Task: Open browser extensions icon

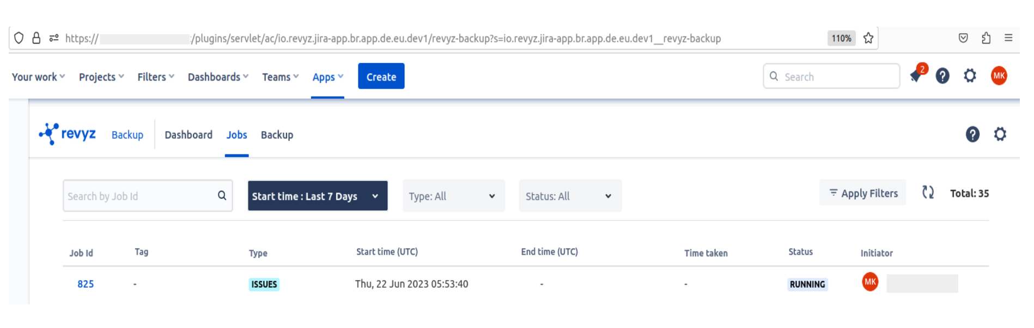Action: pyautogui.click(x=986, y=38)
